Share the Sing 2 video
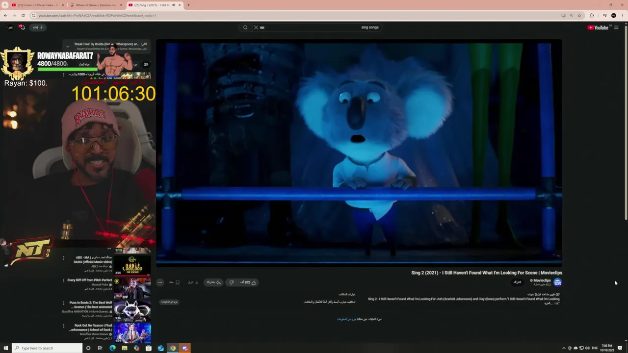Image resolution: width=628 pixels, height=353 pixels. (x=213, y=282)
